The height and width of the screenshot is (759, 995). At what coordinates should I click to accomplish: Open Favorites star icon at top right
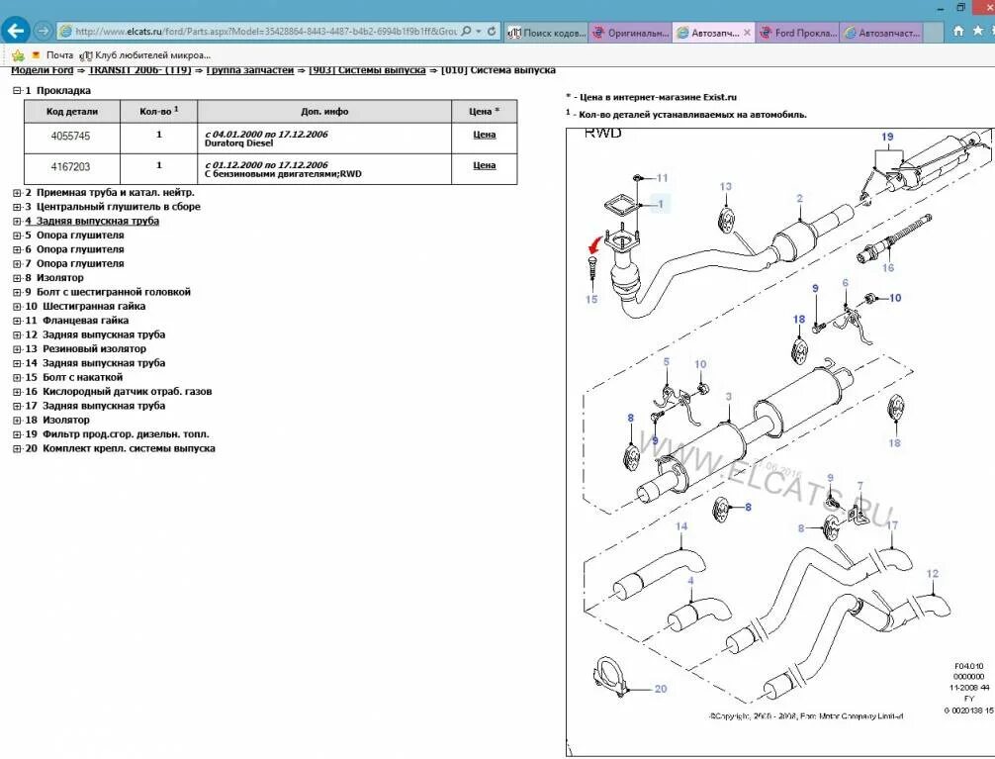coord(978,31)
